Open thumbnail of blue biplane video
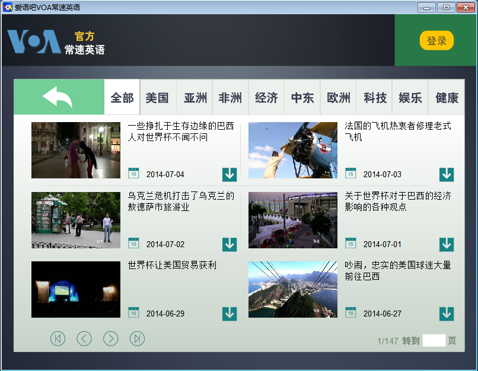Screen dimensions: 478x371 coord(293,150)
